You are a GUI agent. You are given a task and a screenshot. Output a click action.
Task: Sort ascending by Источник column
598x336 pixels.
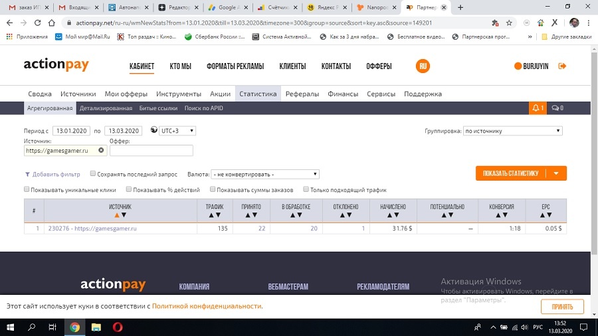pos(117,215)
